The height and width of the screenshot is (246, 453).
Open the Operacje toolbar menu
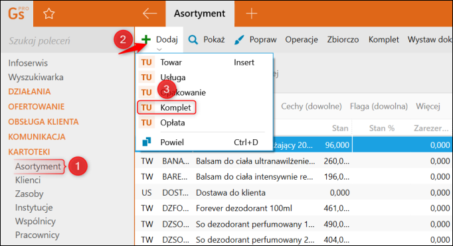point(302,40)
